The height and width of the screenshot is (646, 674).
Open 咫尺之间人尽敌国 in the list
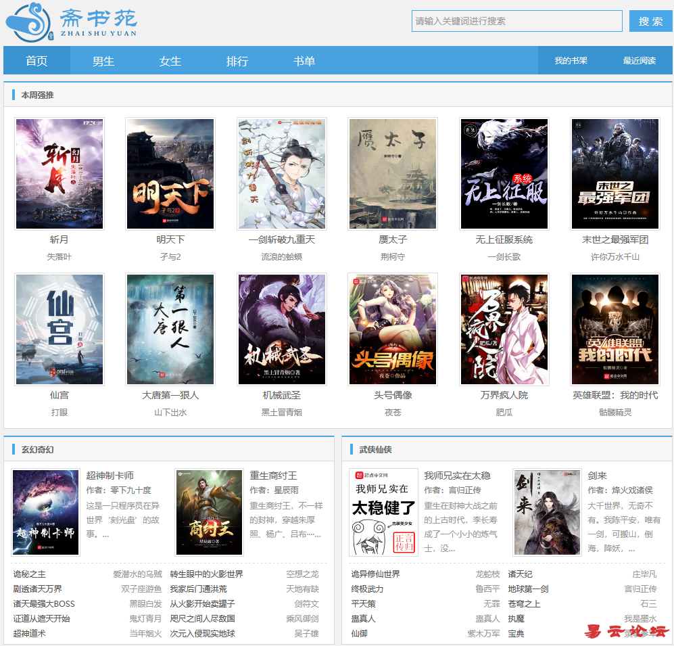coord(202,618)
